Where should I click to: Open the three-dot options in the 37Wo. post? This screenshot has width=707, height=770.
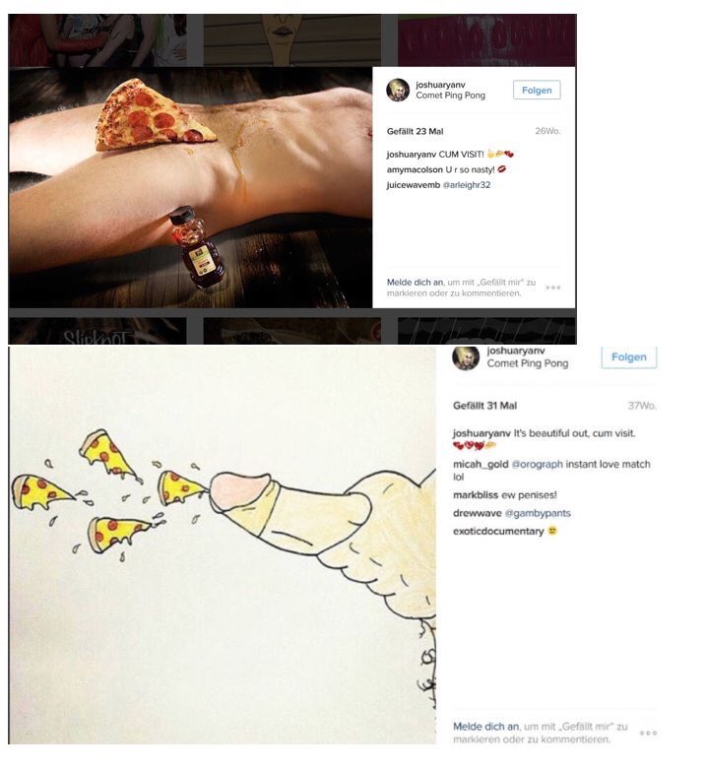648,733
